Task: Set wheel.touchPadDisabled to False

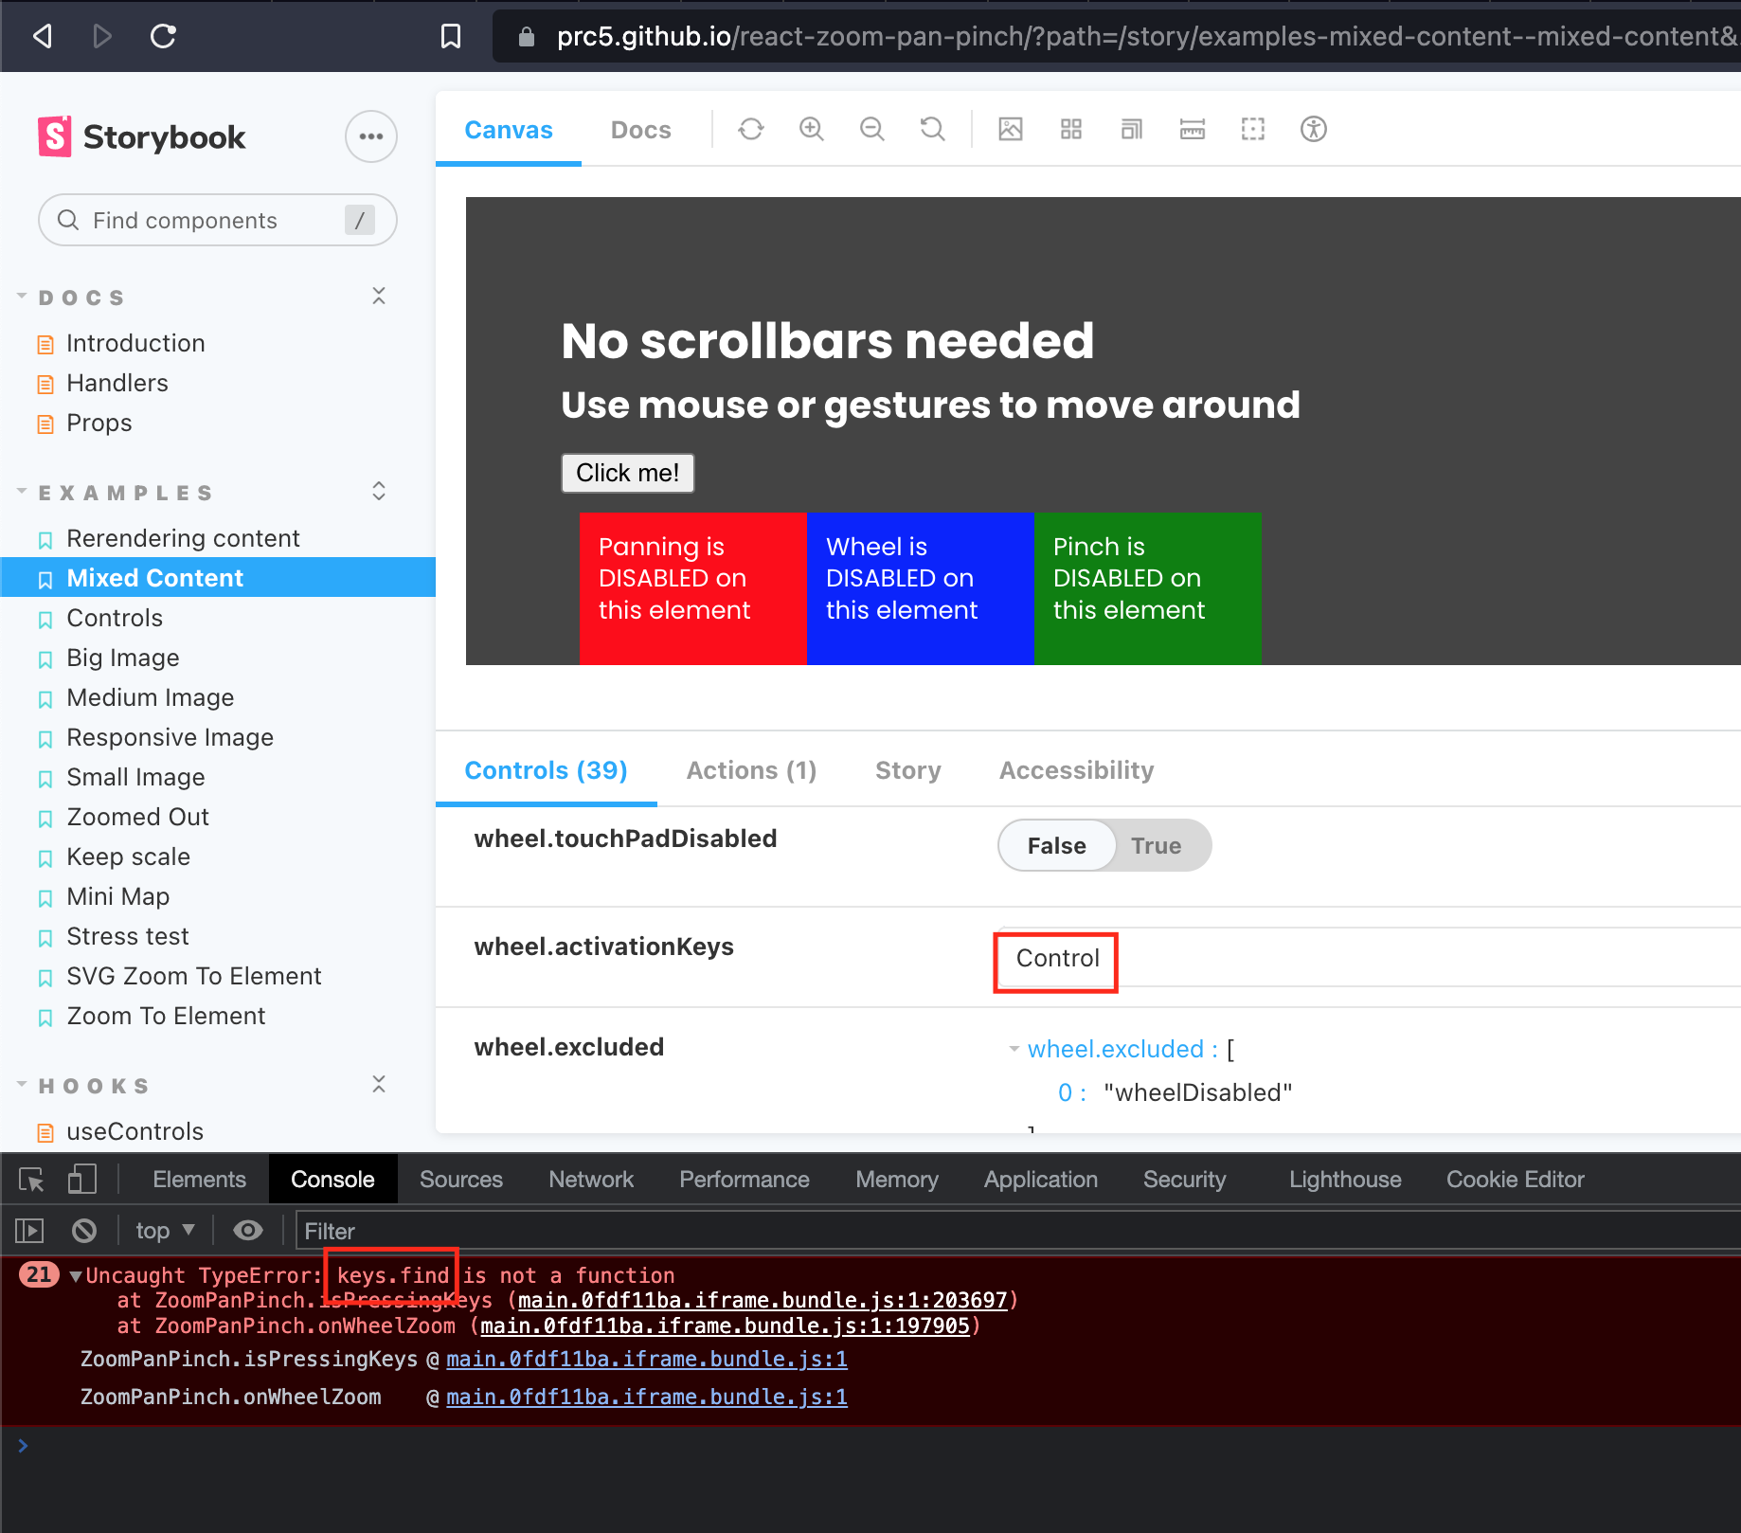Action: tap(1056, 845)
